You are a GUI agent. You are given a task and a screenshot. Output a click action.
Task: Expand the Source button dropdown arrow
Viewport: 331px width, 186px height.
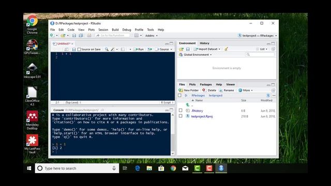click(171, 50)
